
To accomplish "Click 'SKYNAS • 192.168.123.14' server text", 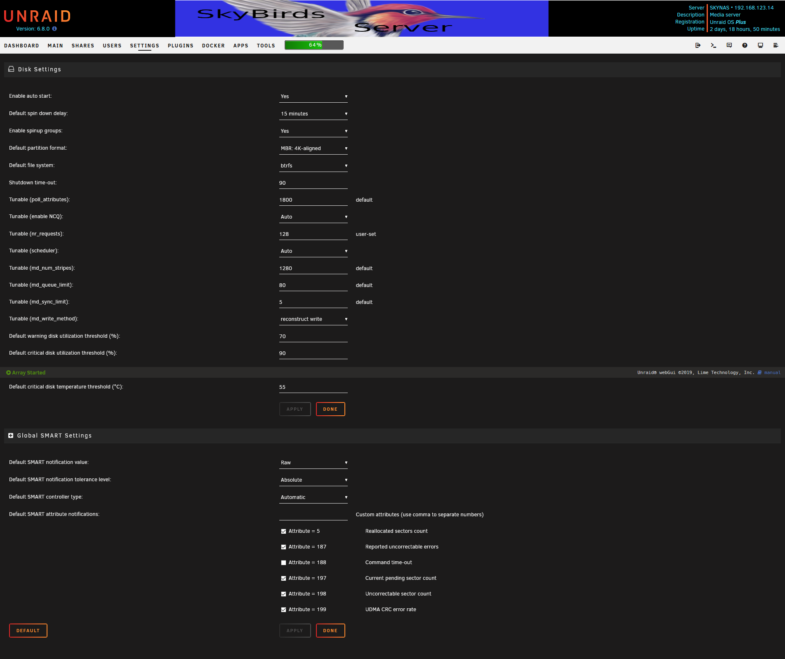I will pos(742,8).
